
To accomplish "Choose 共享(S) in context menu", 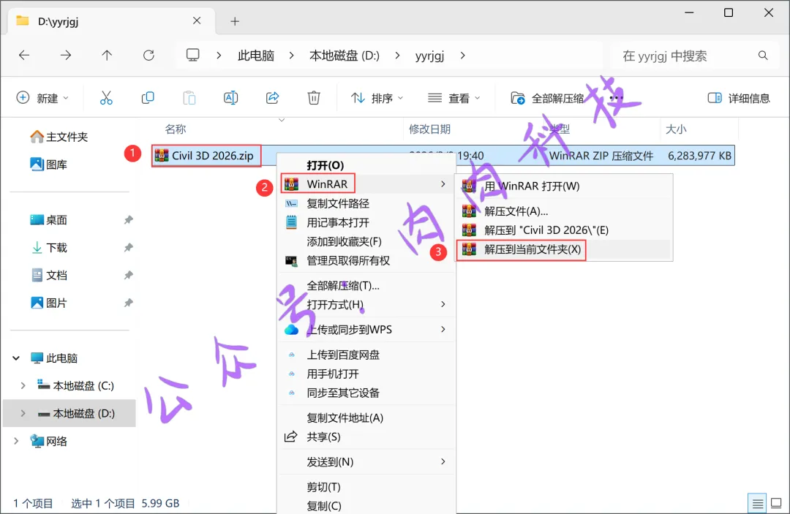I will click(366, 437).
